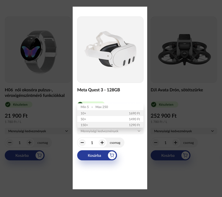Screen dimensions: 222x197
Task: Choose the 150+ tier at 1290 Ft
Action: pyautogui.click(x=110, y=125)
